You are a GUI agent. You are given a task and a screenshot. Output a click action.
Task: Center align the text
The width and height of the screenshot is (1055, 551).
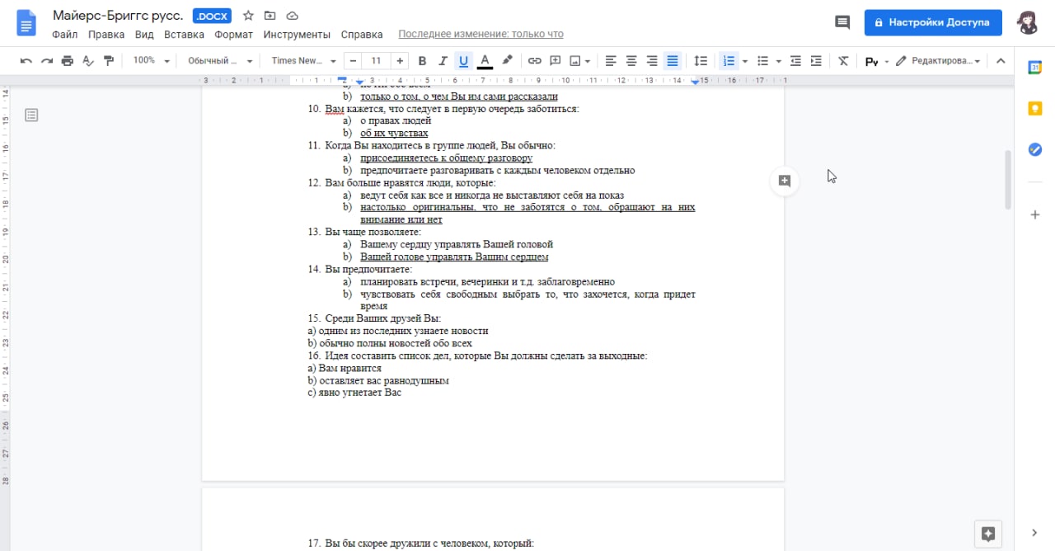pyautogui.click(x=631, y=60)
